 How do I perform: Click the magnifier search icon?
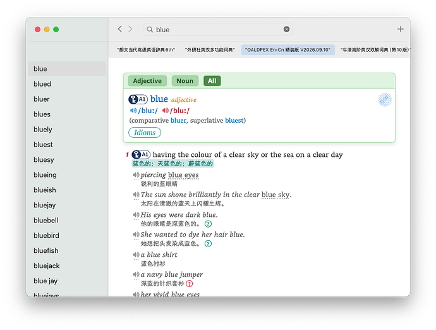coord(150,29)
